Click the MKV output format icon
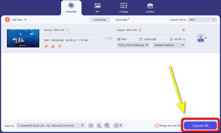Image resolution: width=221 pixels, height=133 pixels. click(200, 38)
